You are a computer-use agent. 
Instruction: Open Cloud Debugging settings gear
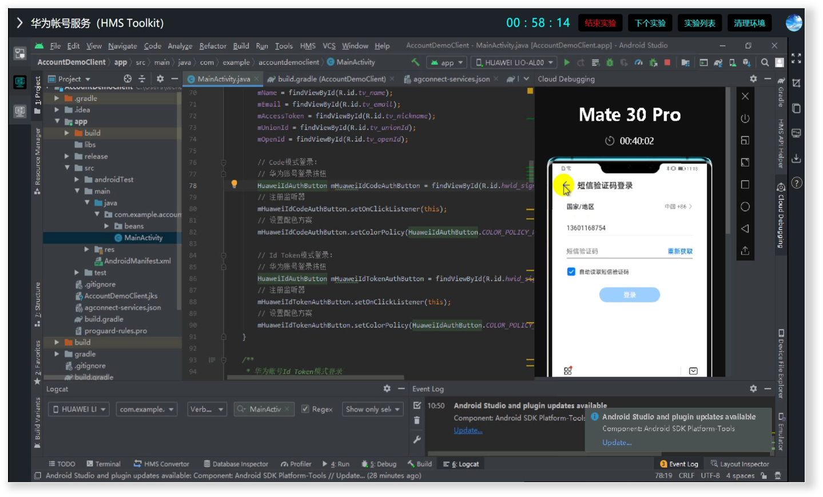[753, 79]
